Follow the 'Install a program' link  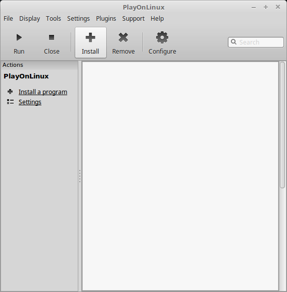click(x=43, y=92)
